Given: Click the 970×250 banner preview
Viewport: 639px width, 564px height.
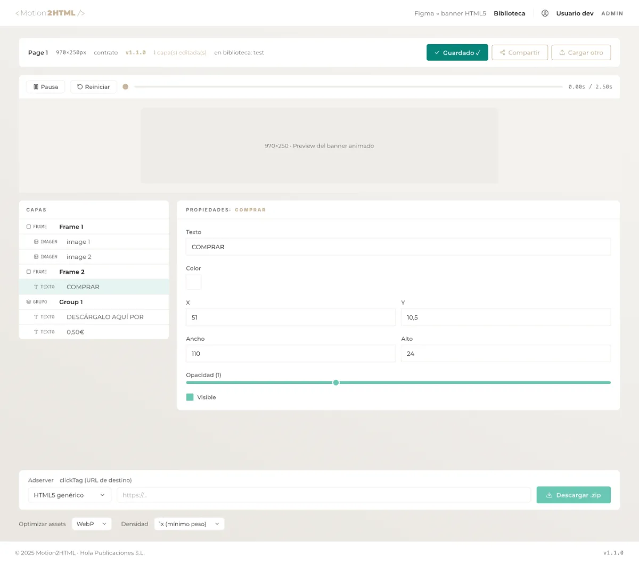Looking at the screenshot, I should (x=319, y=146).
